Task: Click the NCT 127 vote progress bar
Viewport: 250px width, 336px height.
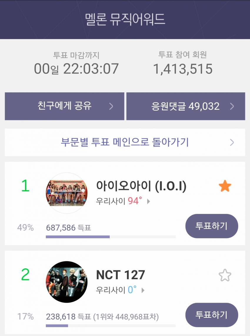Action: click(x=111, y=326)
